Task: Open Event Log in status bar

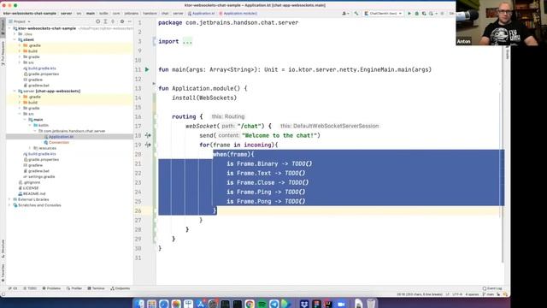Action: 492,288
